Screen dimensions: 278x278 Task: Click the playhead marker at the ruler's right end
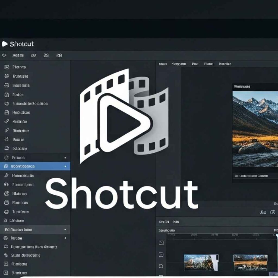coord(276,236)
